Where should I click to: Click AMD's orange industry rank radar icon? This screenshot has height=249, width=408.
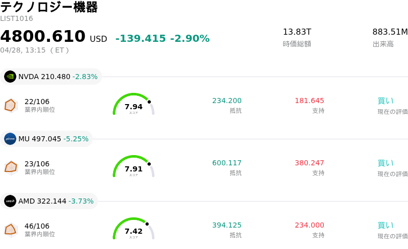coord(11,230)
